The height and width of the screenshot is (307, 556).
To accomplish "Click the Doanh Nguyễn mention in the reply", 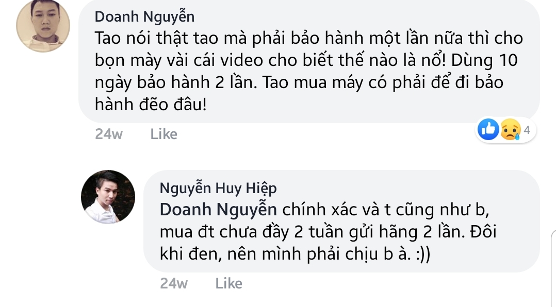I will tap(218, 210).
